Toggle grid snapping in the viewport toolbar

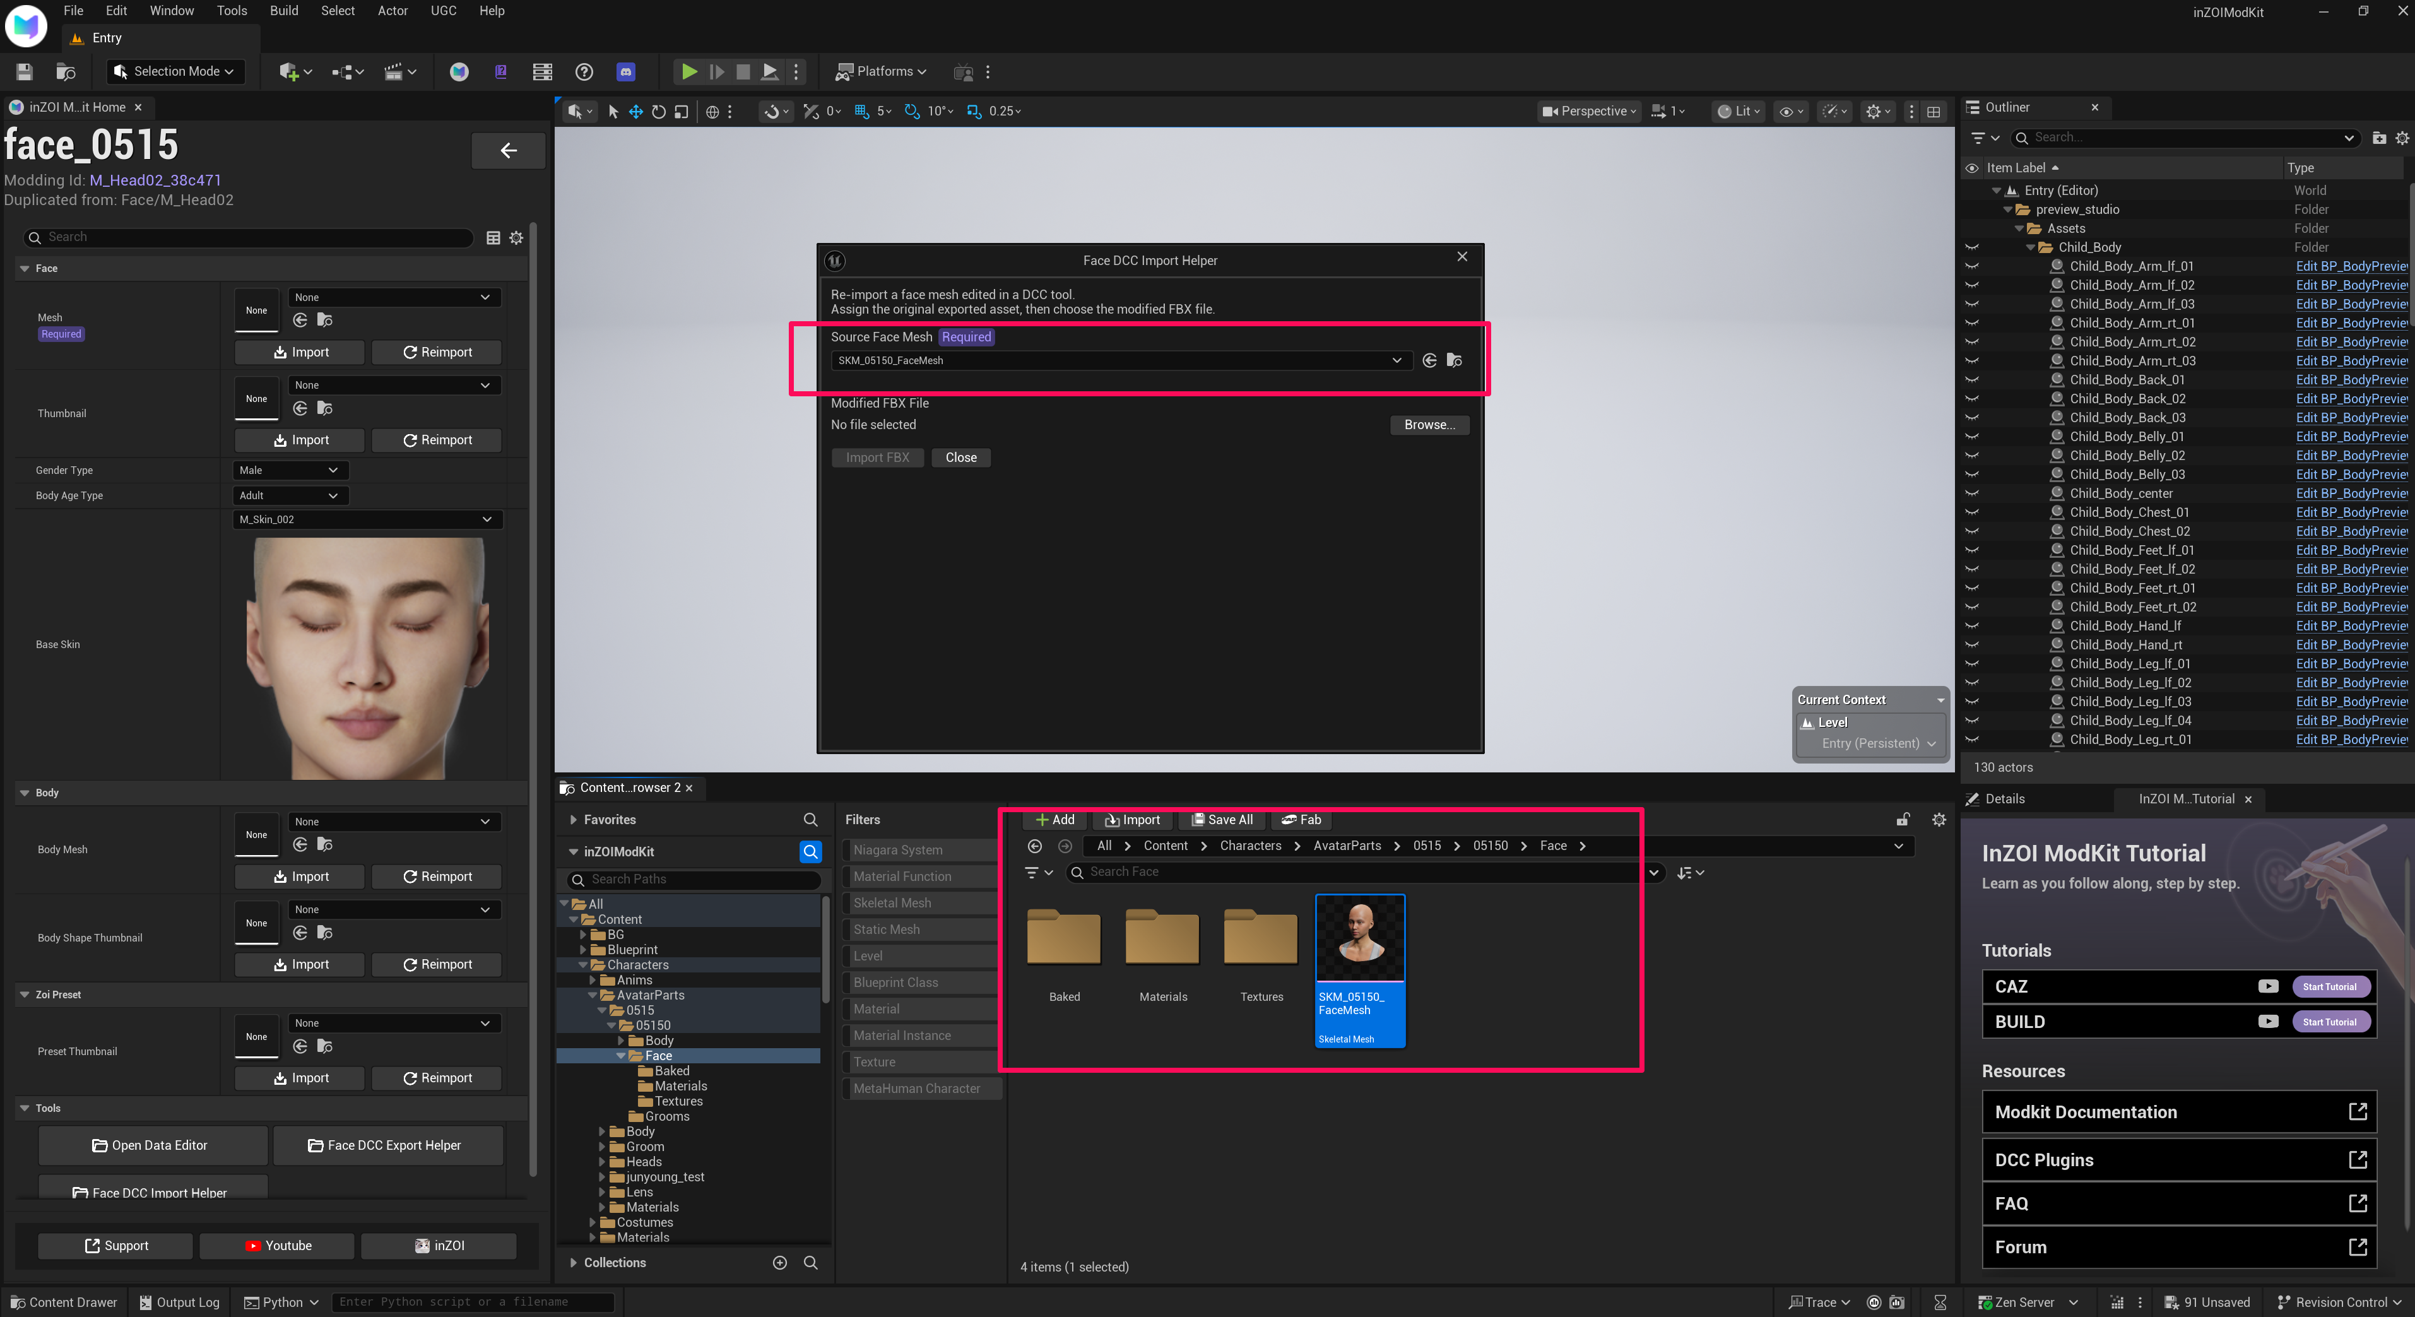tap(861, 112)
